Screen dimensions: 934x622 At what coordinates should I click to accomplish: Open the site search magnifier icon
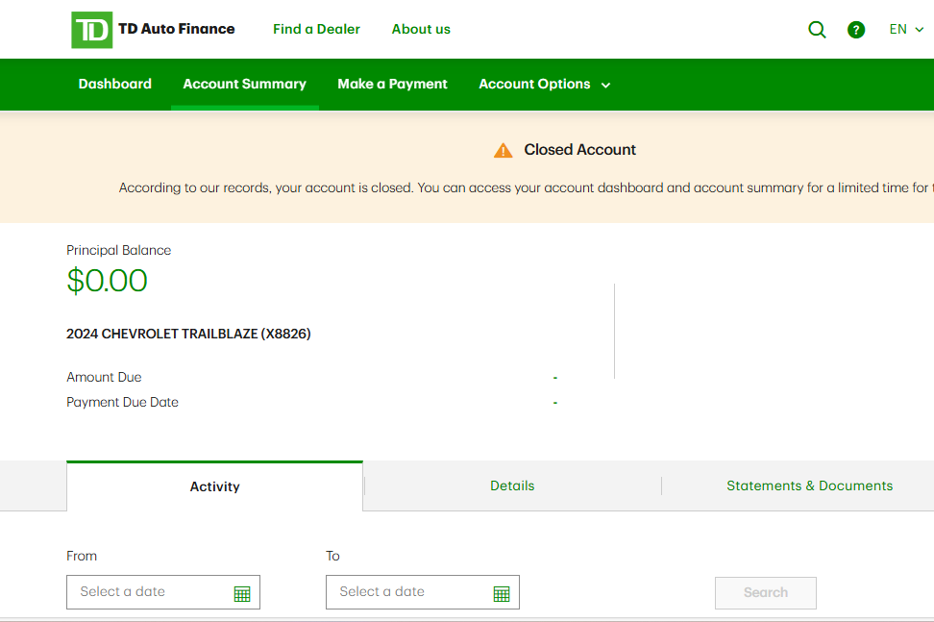(817, 29)
